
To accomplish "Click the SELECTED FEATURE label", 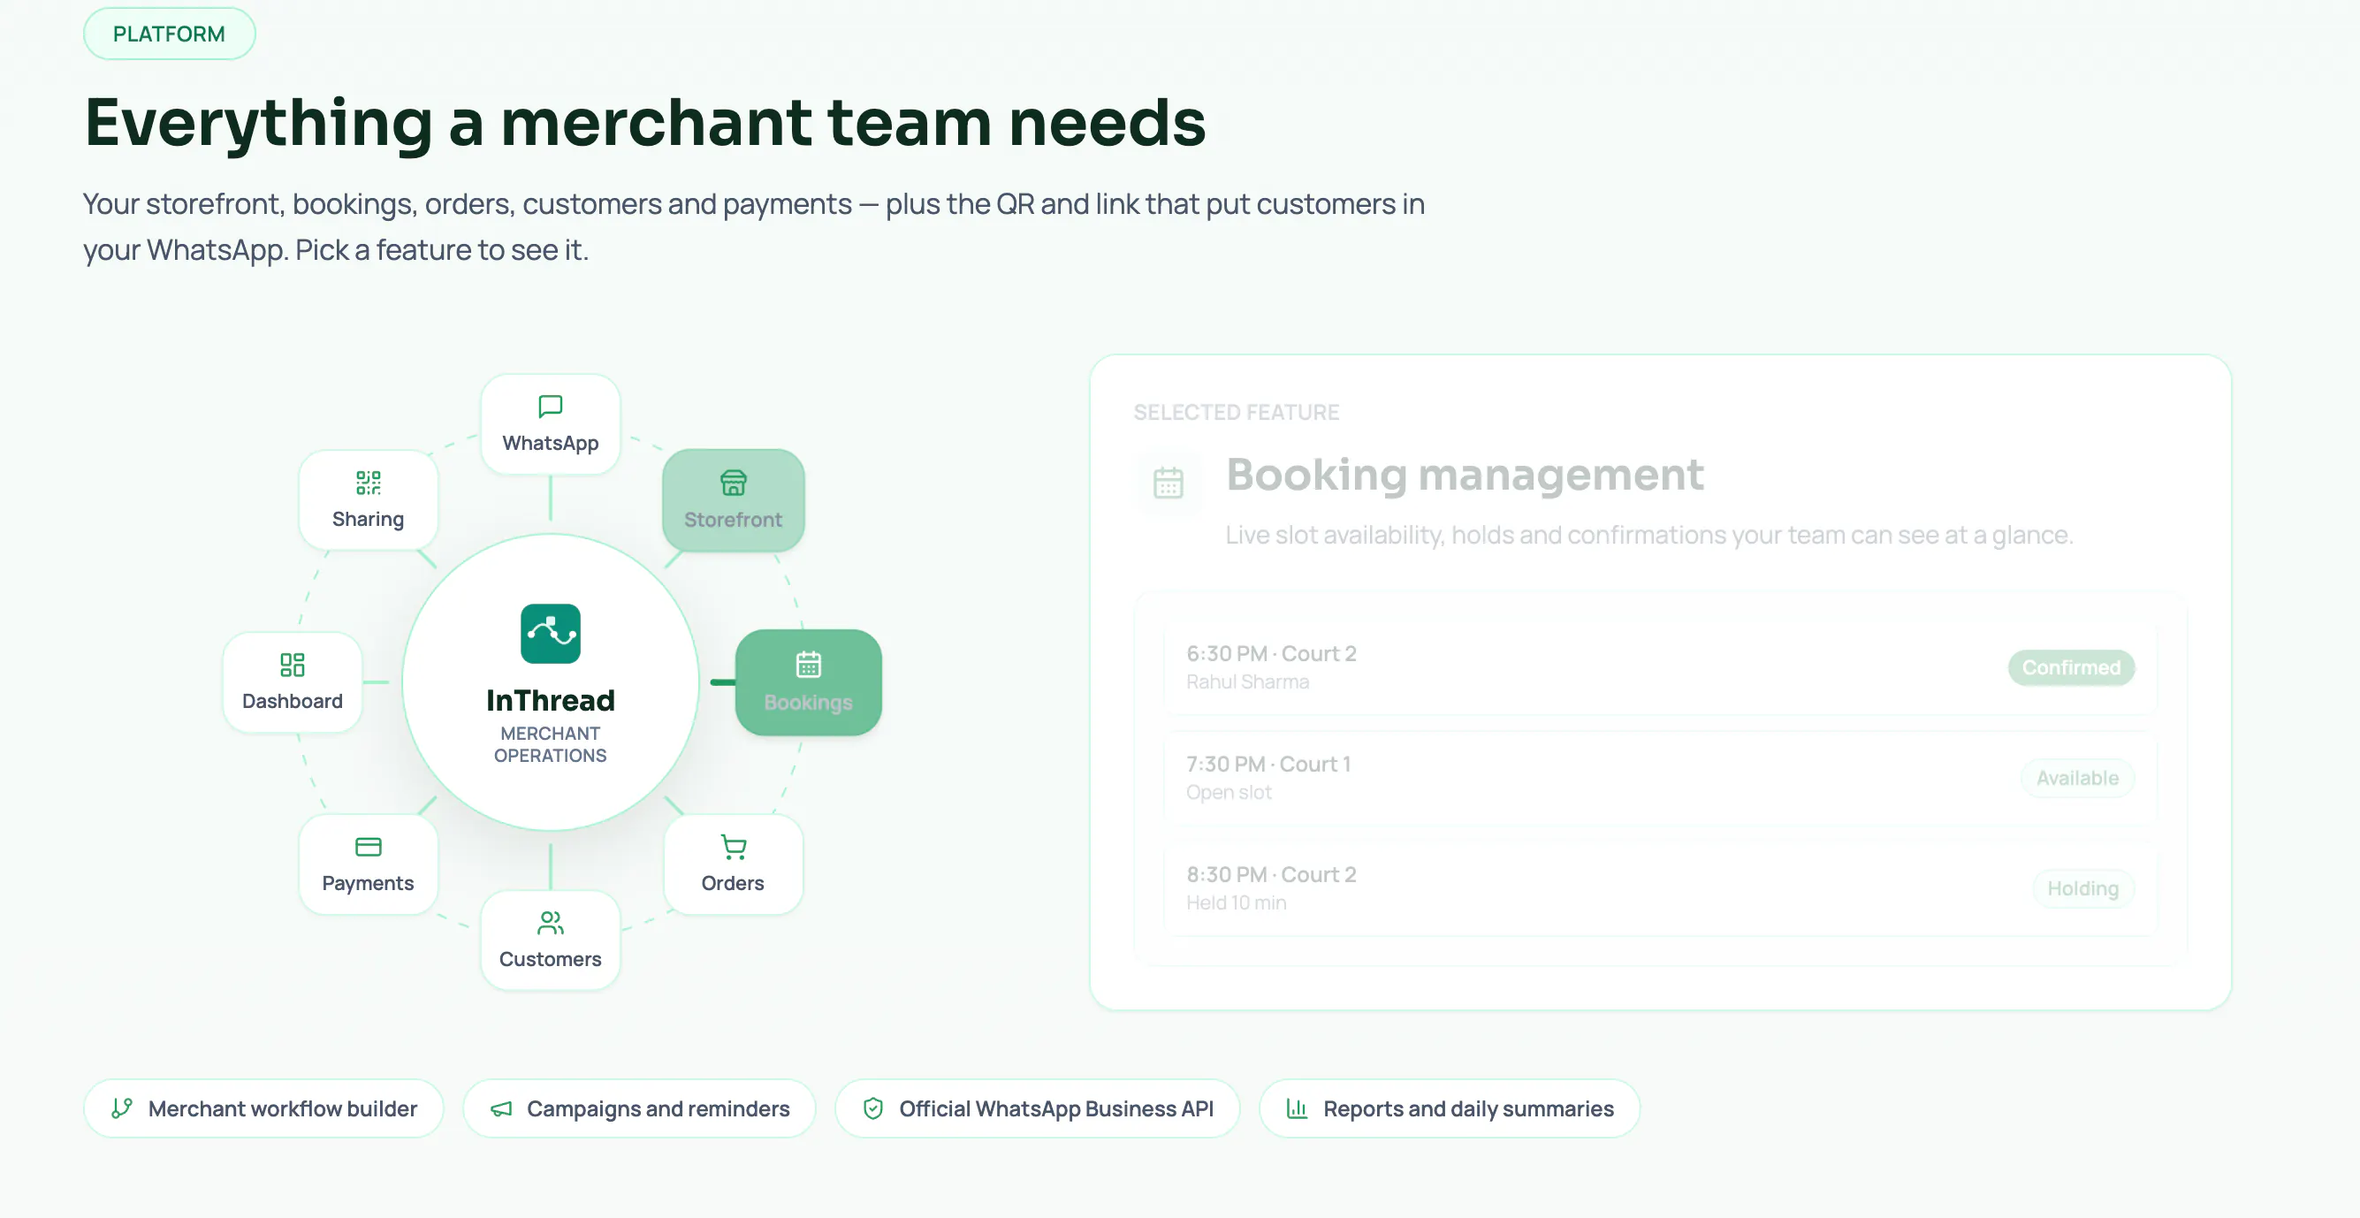I will click(x=1236, y=413).
